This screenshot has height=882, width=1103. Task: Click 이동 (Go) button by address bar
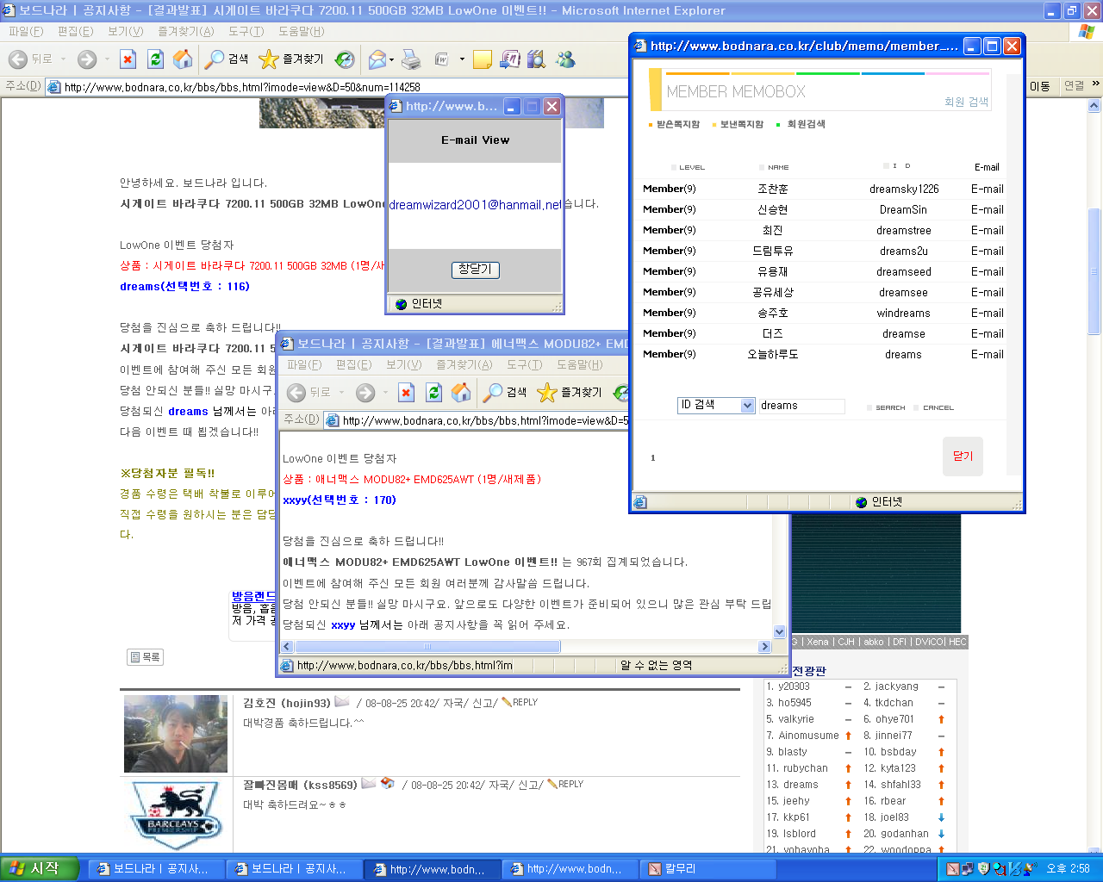click(x=1039, y=86)
